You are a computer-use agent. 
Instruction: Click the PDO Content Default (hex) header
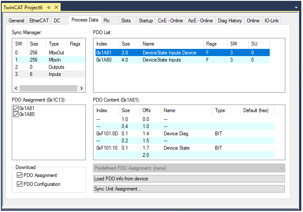tap(257, 110)
